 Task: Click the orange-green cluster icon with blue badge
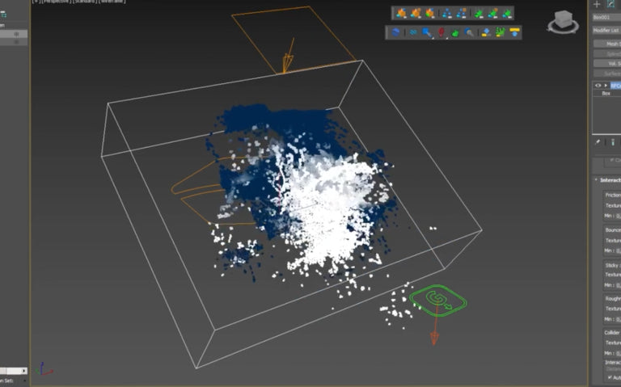429,14
